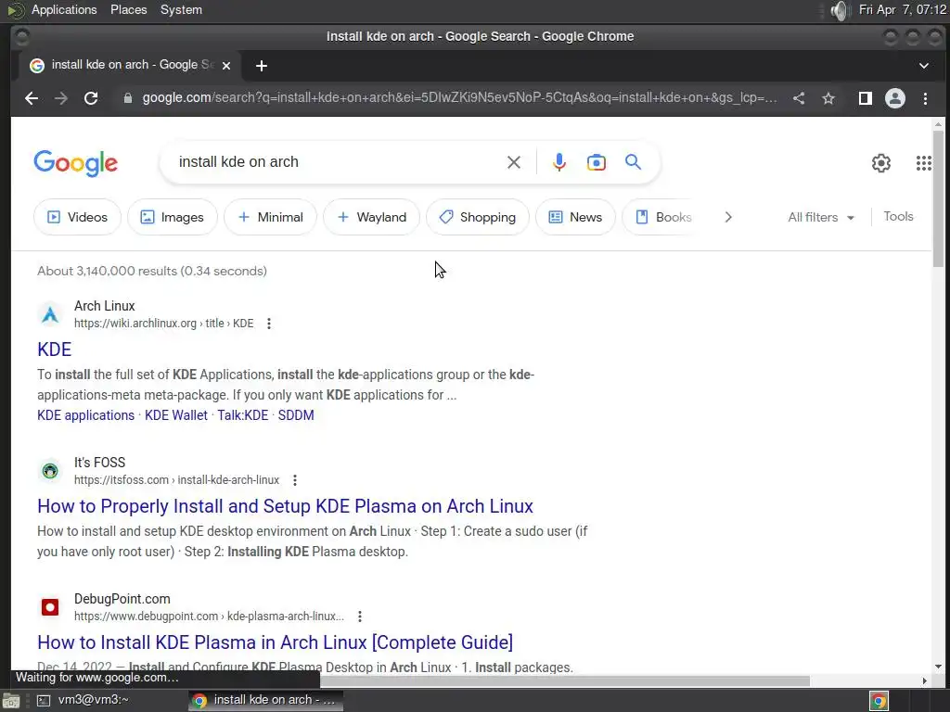The height and width of the screenshot is (712, 950).
Task: Clear the search query with the X
Action: 514,162
